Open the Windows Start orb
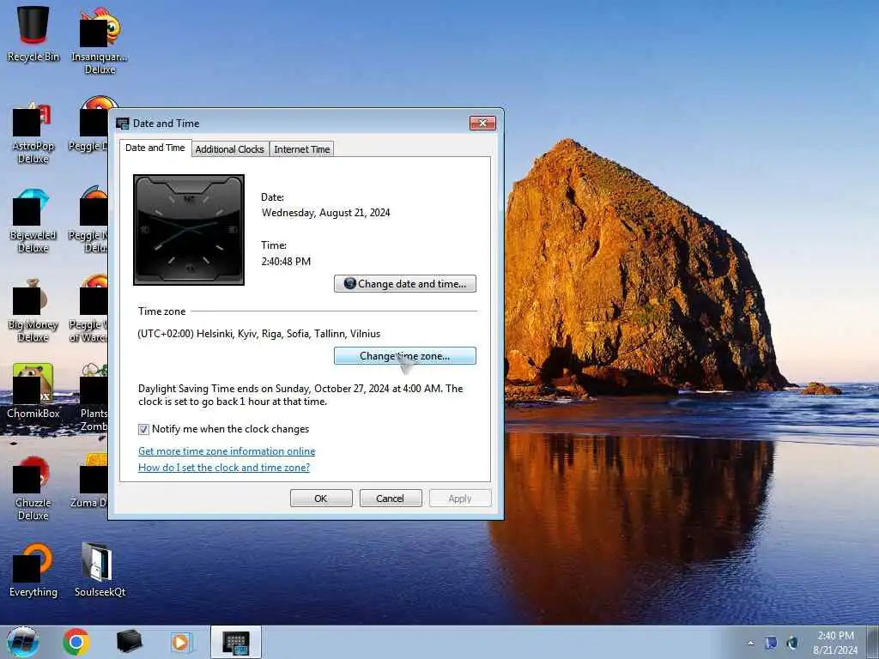Screen dimensions: 879x659 pyautogui.click(x=23, y=642)
